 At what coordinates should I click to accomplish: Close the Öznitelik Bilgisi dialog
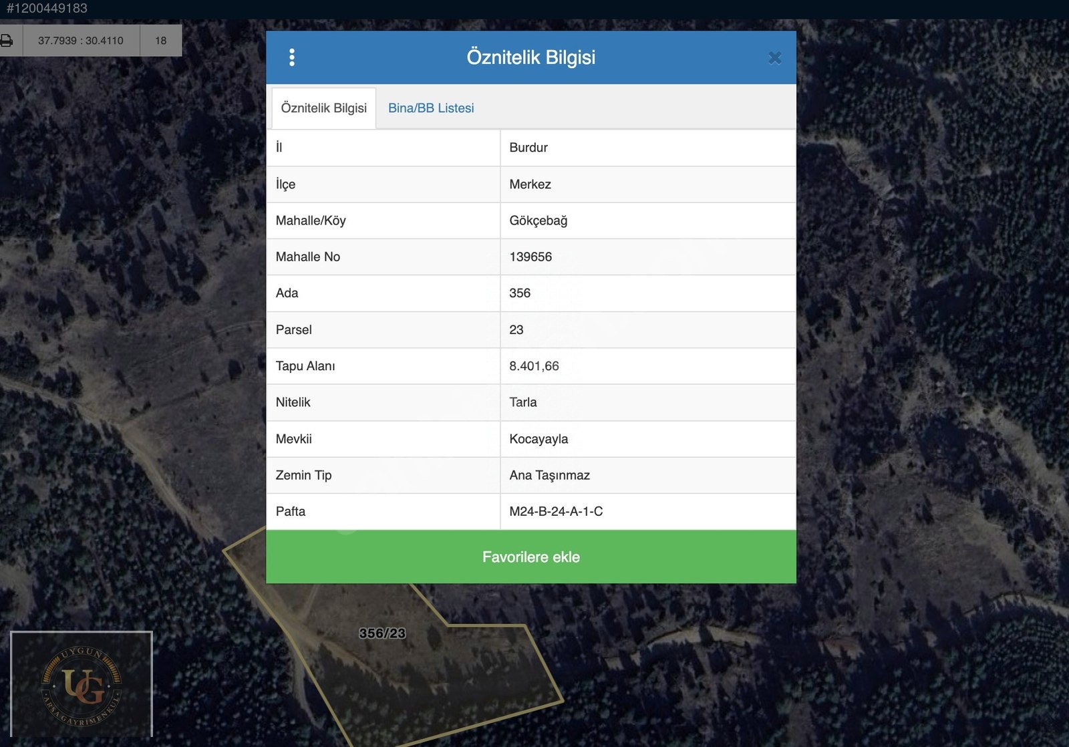pyautogui.click(x=775, y=58)
